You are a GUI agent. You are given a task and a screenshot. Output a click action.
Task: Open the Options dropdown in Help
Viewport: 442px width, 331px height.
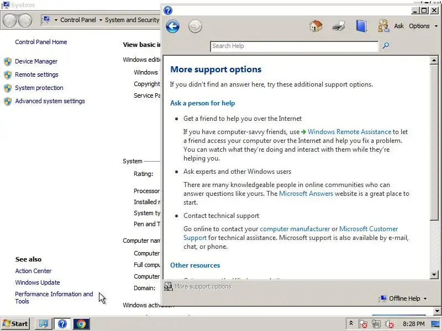point(423,26)
